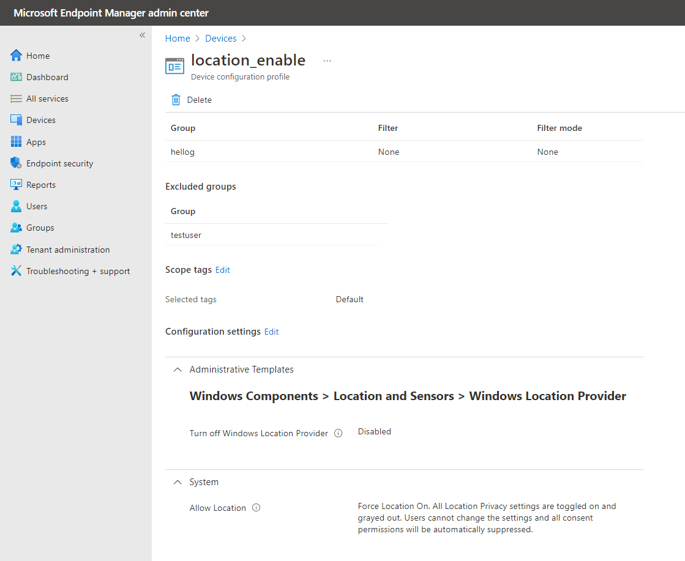Collapse the System settings section
The image size is (685, 561).
click(178, 482)
